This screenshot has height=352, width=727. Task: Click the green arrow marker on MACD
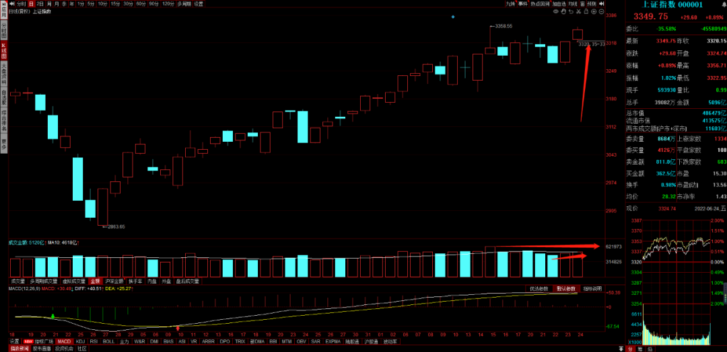tap(53, 316)
